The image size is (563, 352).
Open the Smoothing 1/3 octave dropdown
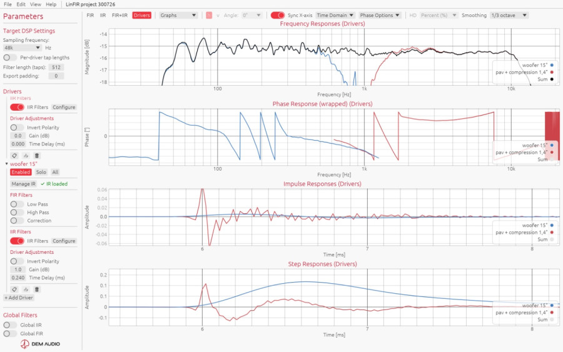509,15
